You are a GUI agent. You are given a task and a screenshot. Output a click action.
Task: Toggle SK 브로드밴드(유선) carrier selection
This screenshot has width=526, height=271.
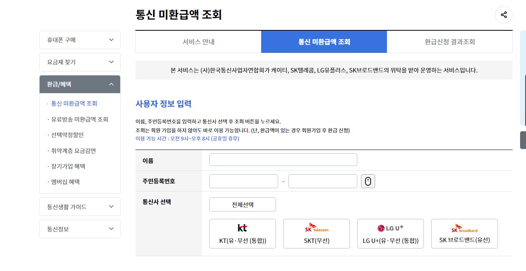click(x=464, y=234)
